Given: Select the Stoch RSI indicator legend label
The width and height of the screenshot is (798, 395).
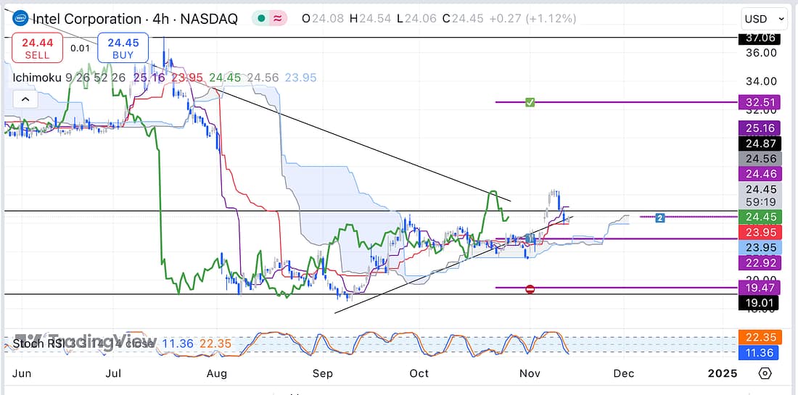Looking at the screenshot, I should pyautogui.click(x=40, y=344).
